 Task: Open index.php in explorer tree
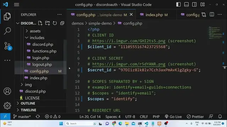[x=39, y=78]
